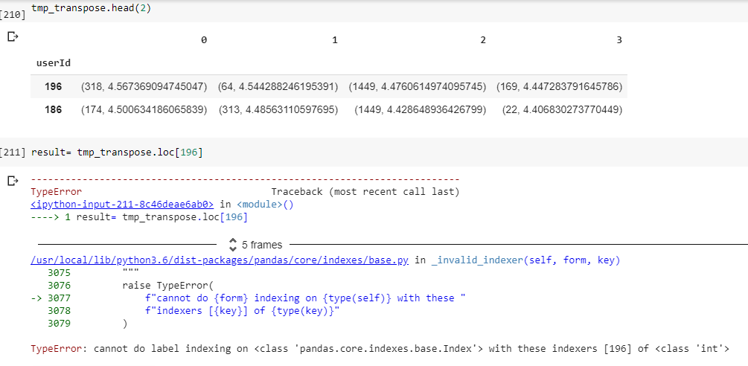Image resolution: width=748 pixels, height=366 pixels.
Task: Click row index 186 in the table
Action: (x=54, y=109)
